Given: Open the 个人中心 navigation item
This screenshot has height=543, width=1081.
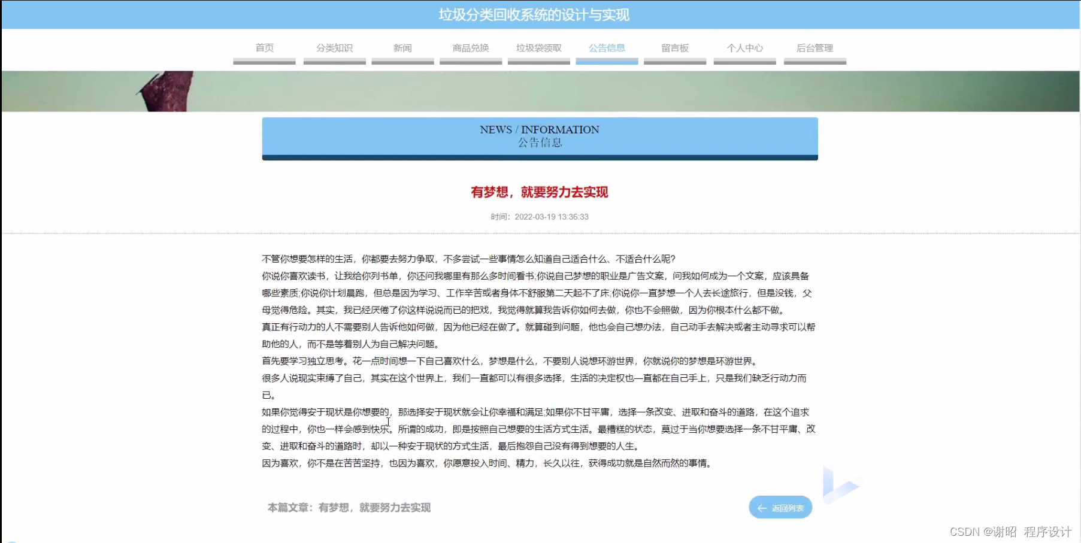Looking at the screenshot, I should coord(744,48).
